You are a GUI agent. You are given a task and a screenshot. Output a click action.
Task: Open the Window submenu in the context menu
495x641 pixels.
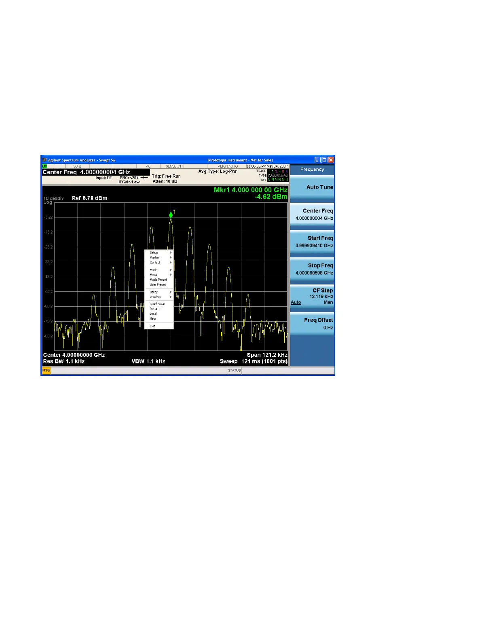(x=159, y=297)
